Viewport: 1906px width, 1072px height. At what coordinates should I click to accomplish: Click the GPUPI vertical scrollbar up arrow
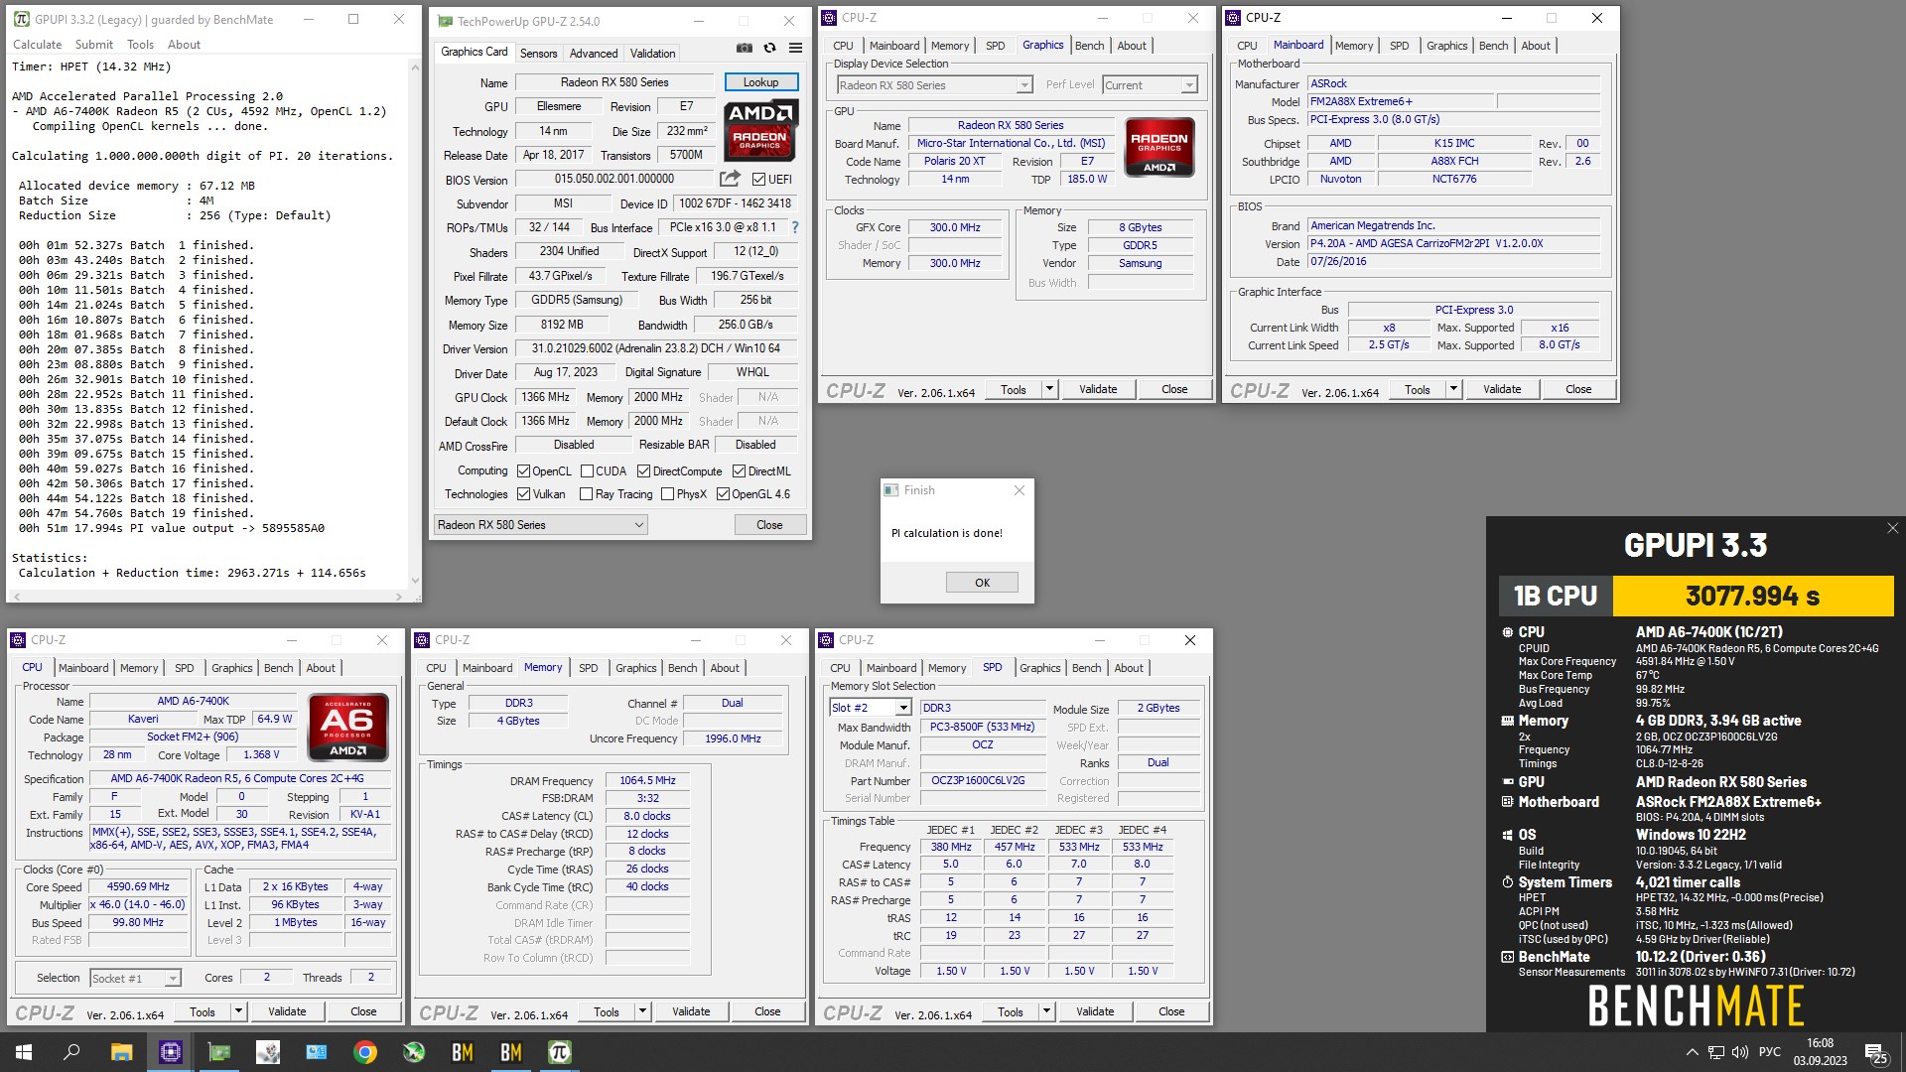[x=415, y=66]
